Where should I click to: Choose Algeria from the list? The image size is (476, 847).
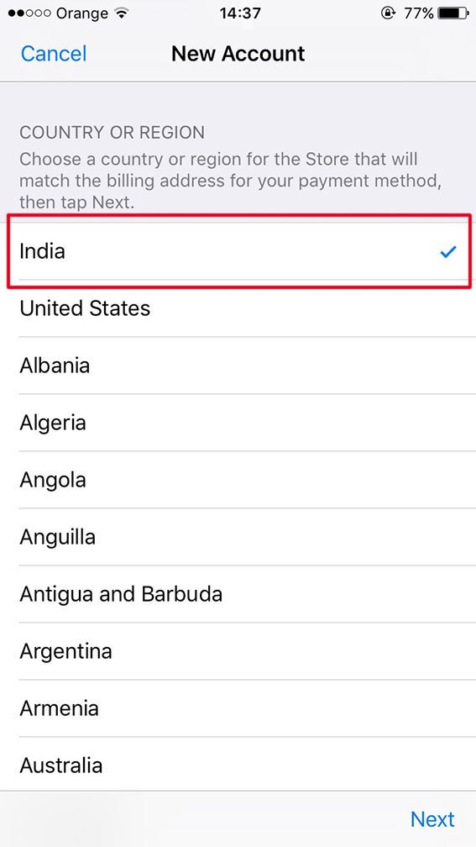pyautogui.click(x=238, y=423)
